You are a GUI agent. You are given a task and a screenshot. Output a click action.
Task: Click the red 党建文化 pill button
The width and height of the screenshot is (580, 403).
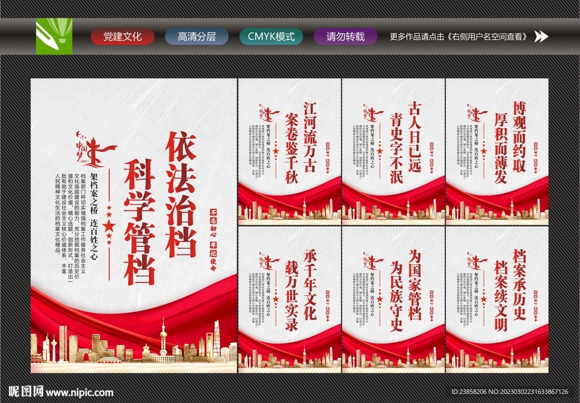pyautogui.click(x=122, y=37)
